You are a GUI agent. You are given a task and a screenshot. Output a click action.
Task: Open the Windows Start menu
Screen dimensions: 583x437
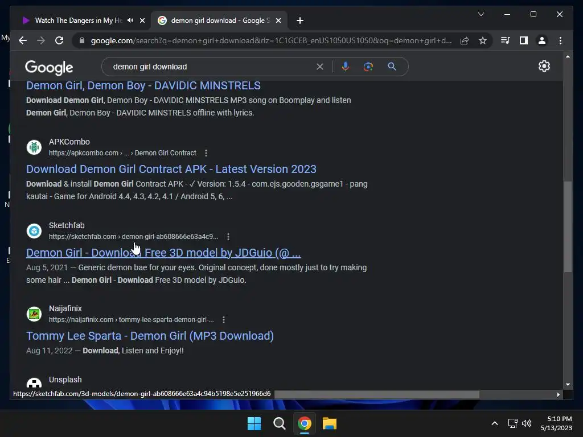coord(254,423)
